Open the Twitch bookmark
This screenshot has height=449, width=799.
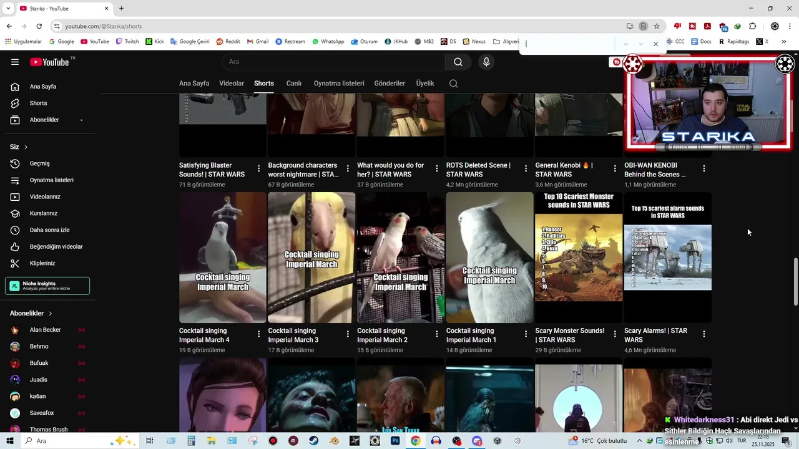tap(127, 42)
